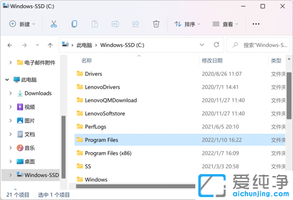Click the file list vertical scrollbar thumb
Viewport: 293px width, 200px height.
point(289,96)
